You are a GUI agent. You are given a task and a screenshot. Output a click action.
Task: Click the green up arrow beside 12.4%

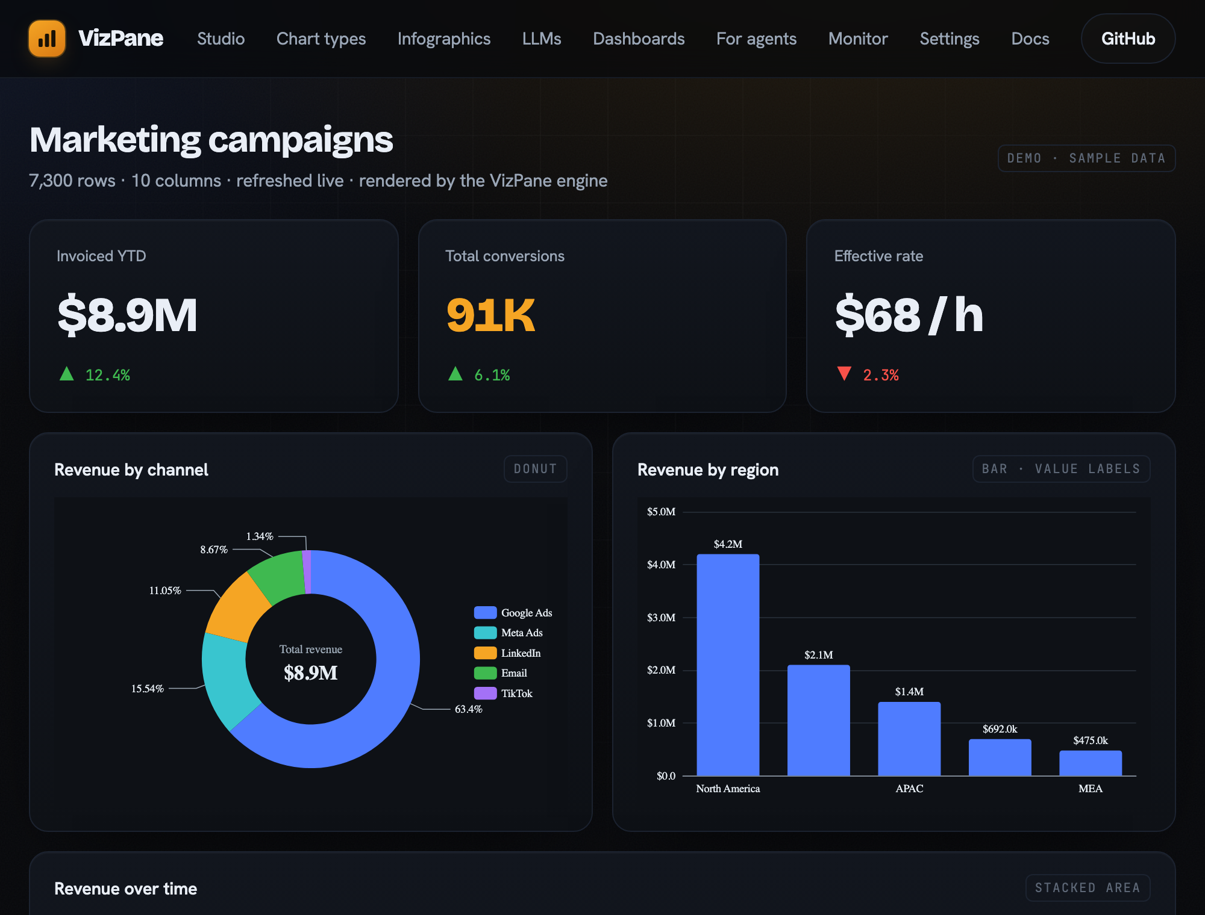(x=67, y=374)
